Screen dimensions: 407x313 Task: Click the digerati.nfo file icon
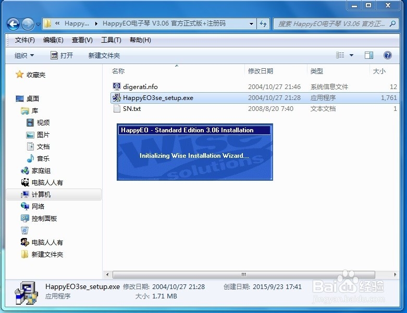click(x=117, y=86)
